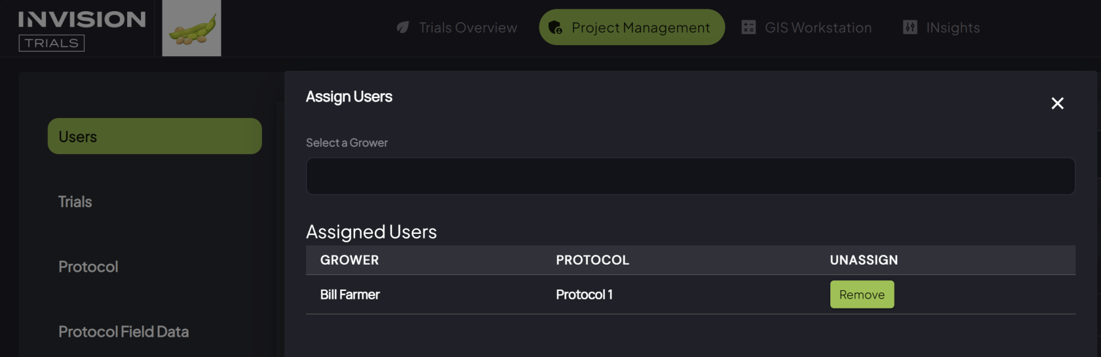Open Protocol Field Data in sidebar
1101x357 pixels.
(123, 331)
